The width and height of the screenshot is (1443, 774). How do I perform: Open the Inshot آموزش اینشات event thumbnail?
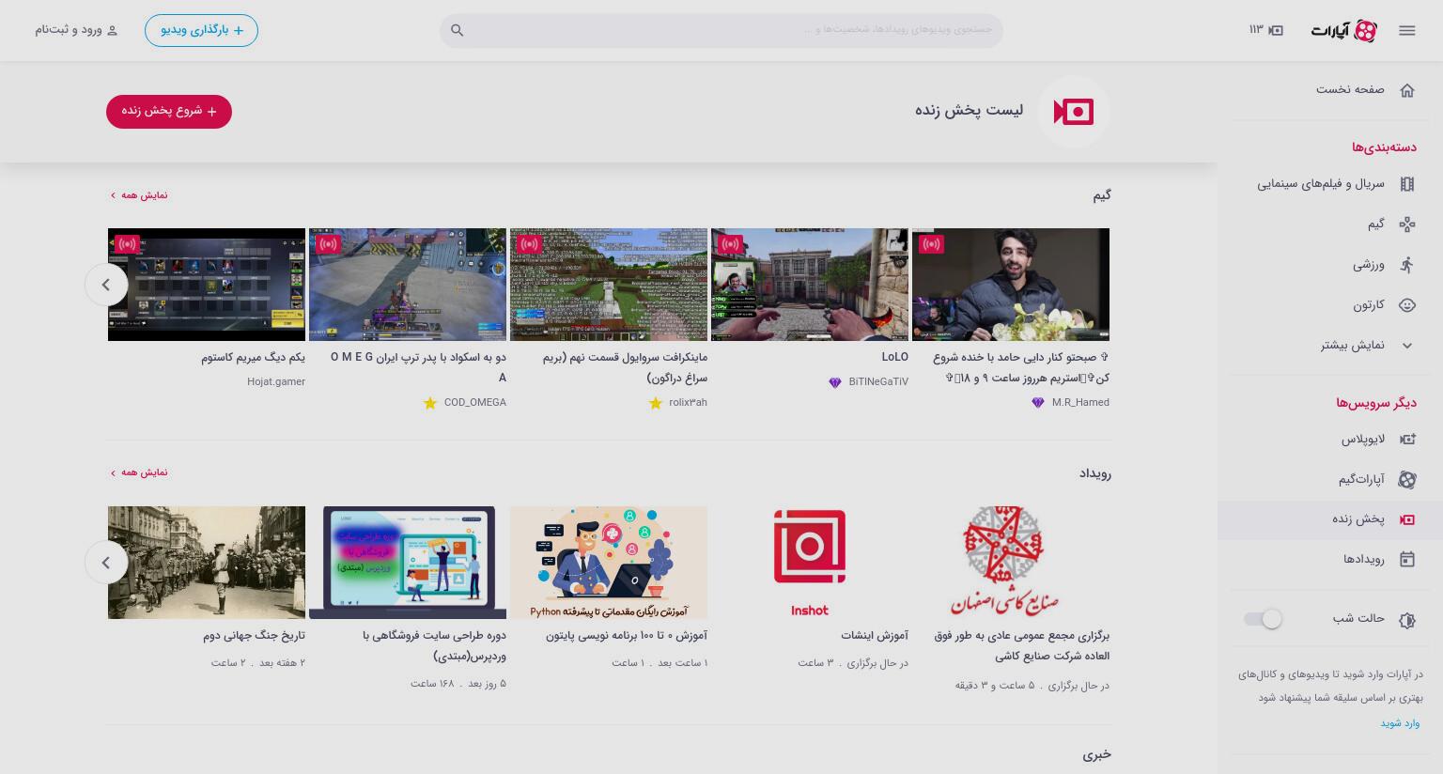pyautogui.click(x=810, y=563)
